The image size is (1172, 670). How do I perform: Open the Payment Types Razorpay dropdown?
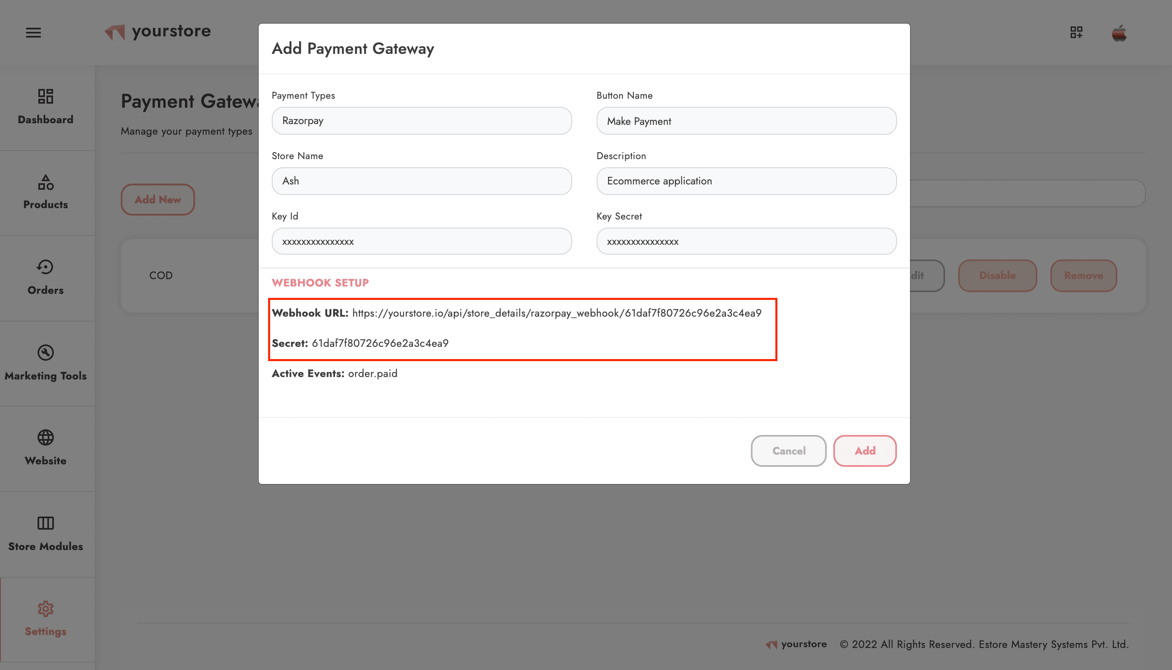(422, 120)
